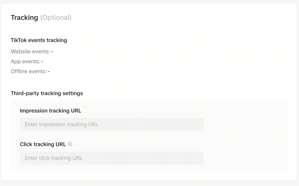
Task: Click the Website events label
Action: click(x=30, y=52)
